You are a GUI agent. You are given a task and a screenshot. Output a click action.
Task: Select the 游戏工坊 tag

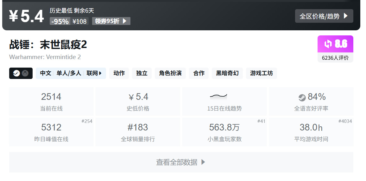262,73
